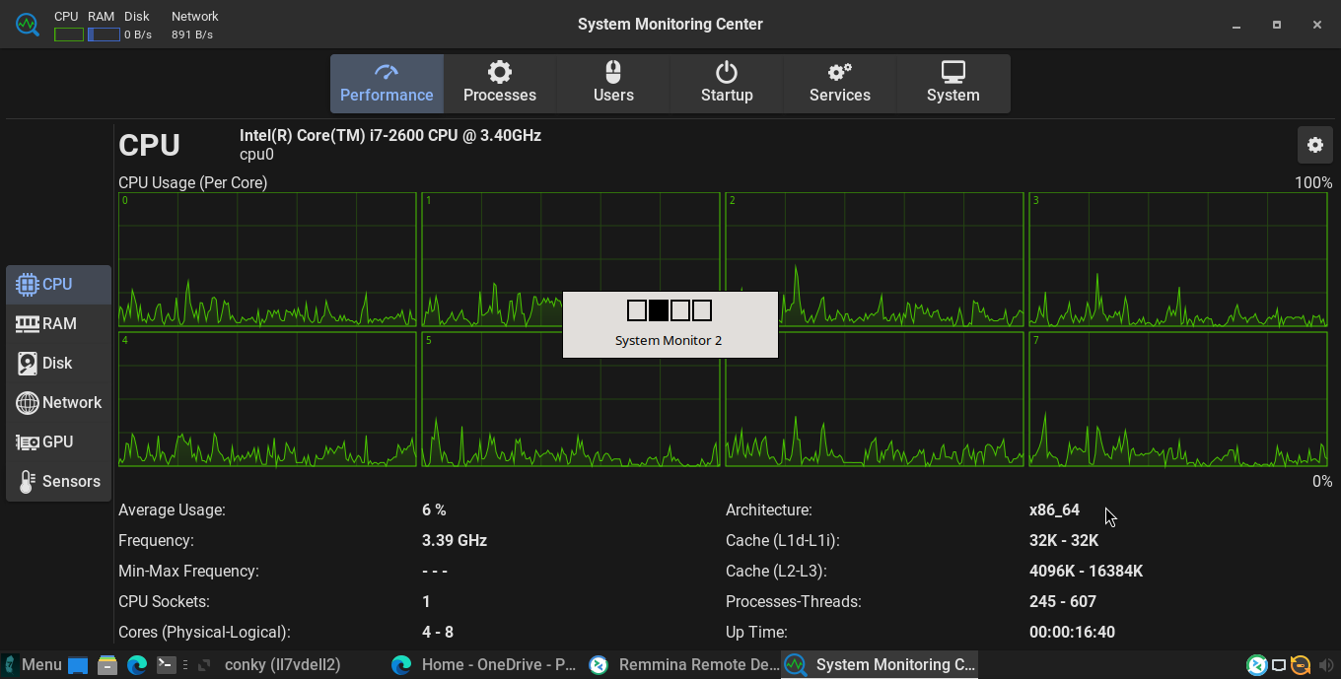The width and height of the screenshot is (1341, 679).
Task: Click the Architecture value x86_64
Action: pyautogui.click(x=1054, y=509)
